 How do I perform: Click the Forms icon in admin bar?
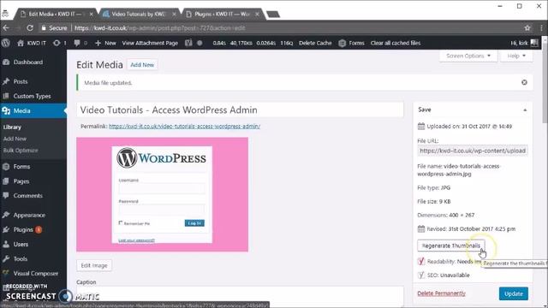[x=342, y=43]
